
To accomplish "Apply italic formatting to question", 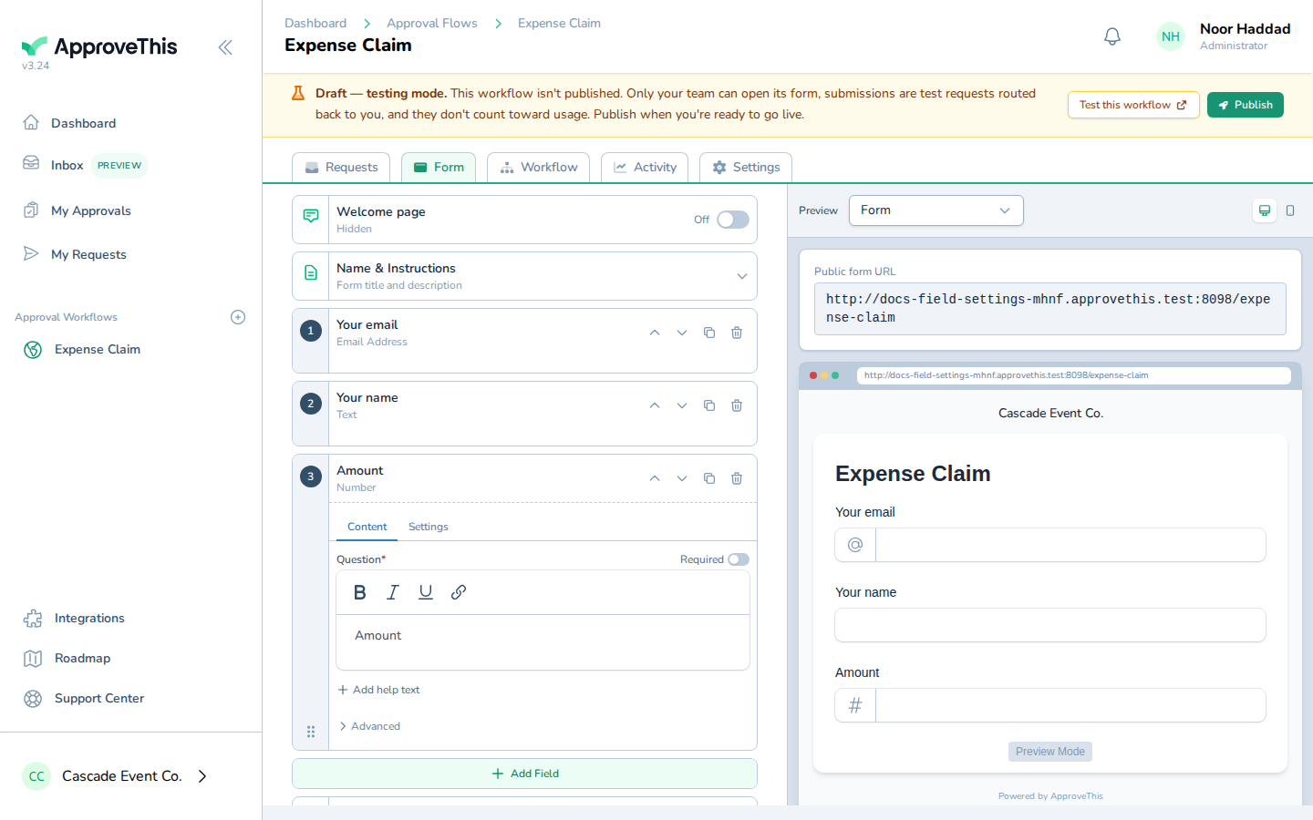I will point(393,592).
